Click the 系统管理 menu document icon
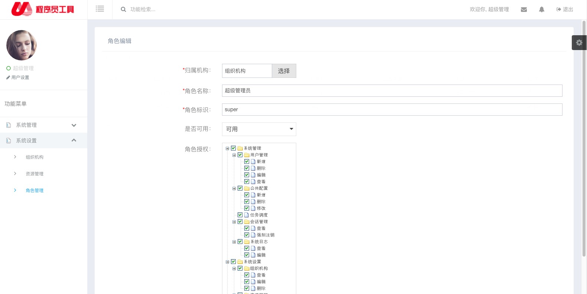This screenshot has width=587, height=294. click(9, 125)
